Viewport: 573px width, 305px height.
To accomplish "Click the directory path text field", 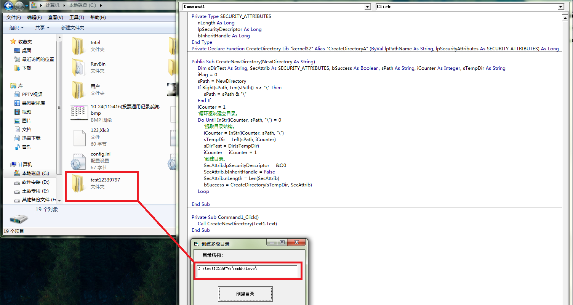I will [x=247, y=271].
